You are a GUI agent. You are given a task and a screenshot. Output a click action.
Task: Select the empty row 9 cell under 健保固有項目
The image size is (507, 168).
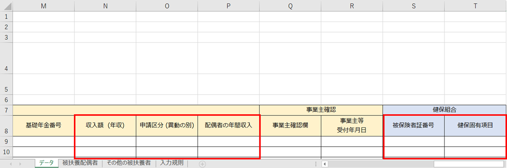click(475, 141)
